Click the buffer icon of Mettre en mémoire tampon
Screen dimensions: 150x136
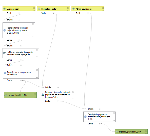tap(4, 53)
